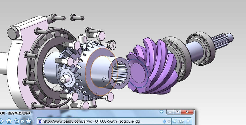Close the Sogou browser window
This screenshot has width=246, height=125.
pos(187,112)
